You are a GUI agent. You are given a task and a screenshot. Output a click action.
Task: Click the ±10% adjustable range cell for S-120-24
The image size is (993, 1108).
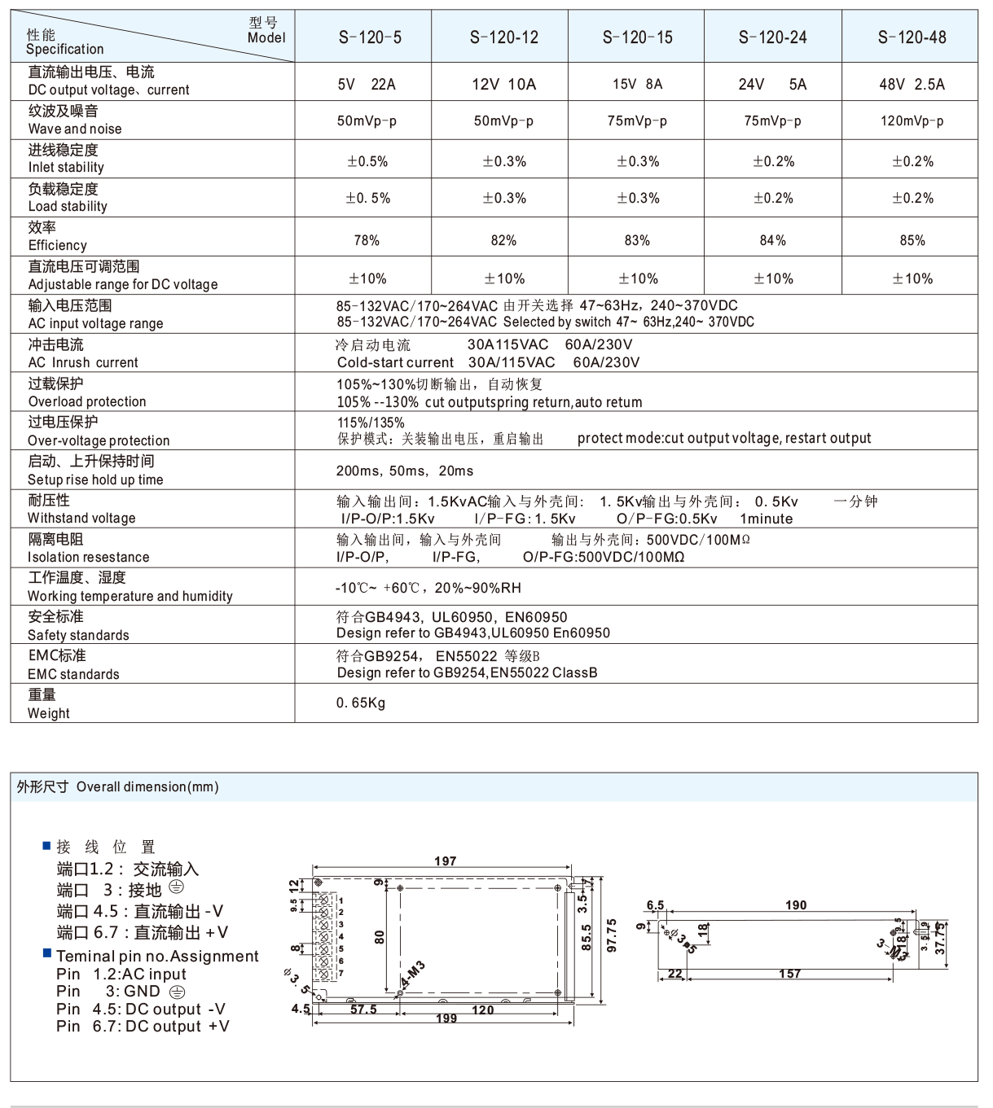tap(774, 278)
